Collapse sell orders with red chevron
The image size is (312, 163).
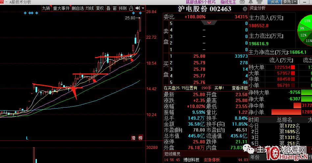[x=209, y=23]
